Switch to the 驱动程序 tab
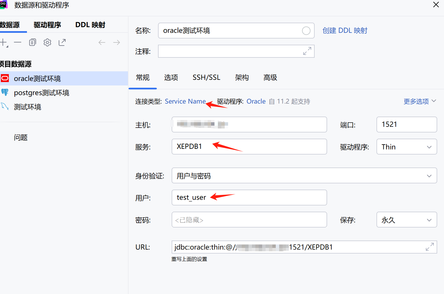 (x=47, y=25)
